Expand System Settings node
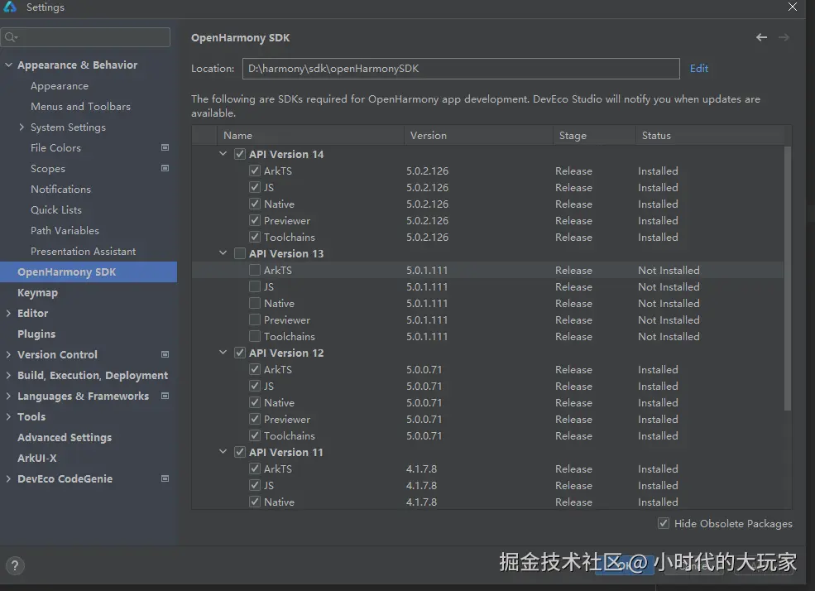Viewport: 815px width, 591px height. [x=22, y=127]
